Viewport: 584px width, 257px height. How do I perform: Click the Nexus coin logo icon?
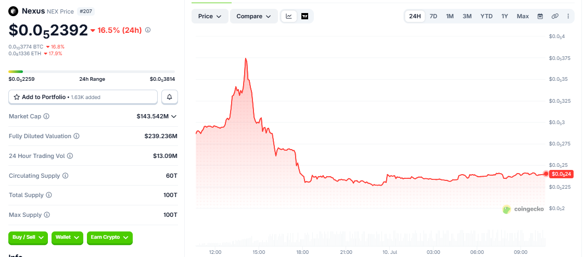tap(14, 11)
